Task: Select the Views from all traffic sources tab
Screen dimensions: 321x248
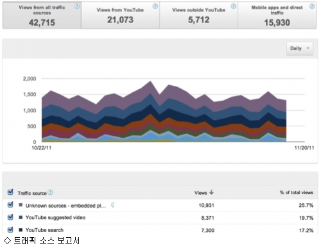Action: 42,15
